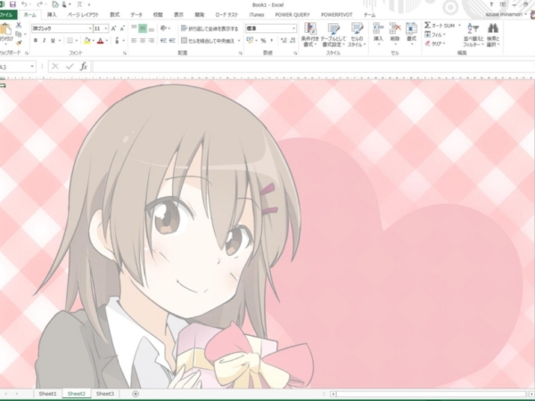Open the Help question mark
This screenshot has width=535, height=401.
pos(491,4)
